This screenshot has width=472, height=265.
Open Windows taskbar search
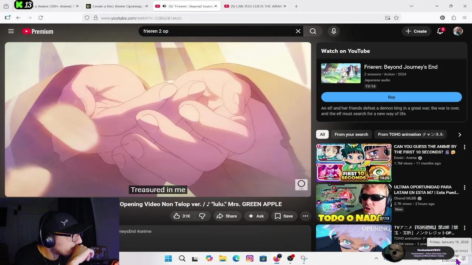[182, 258]
